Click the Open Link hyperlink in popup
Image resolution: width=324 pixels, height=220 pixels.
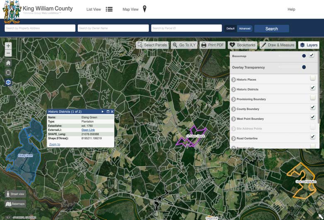tap(88, 130)
